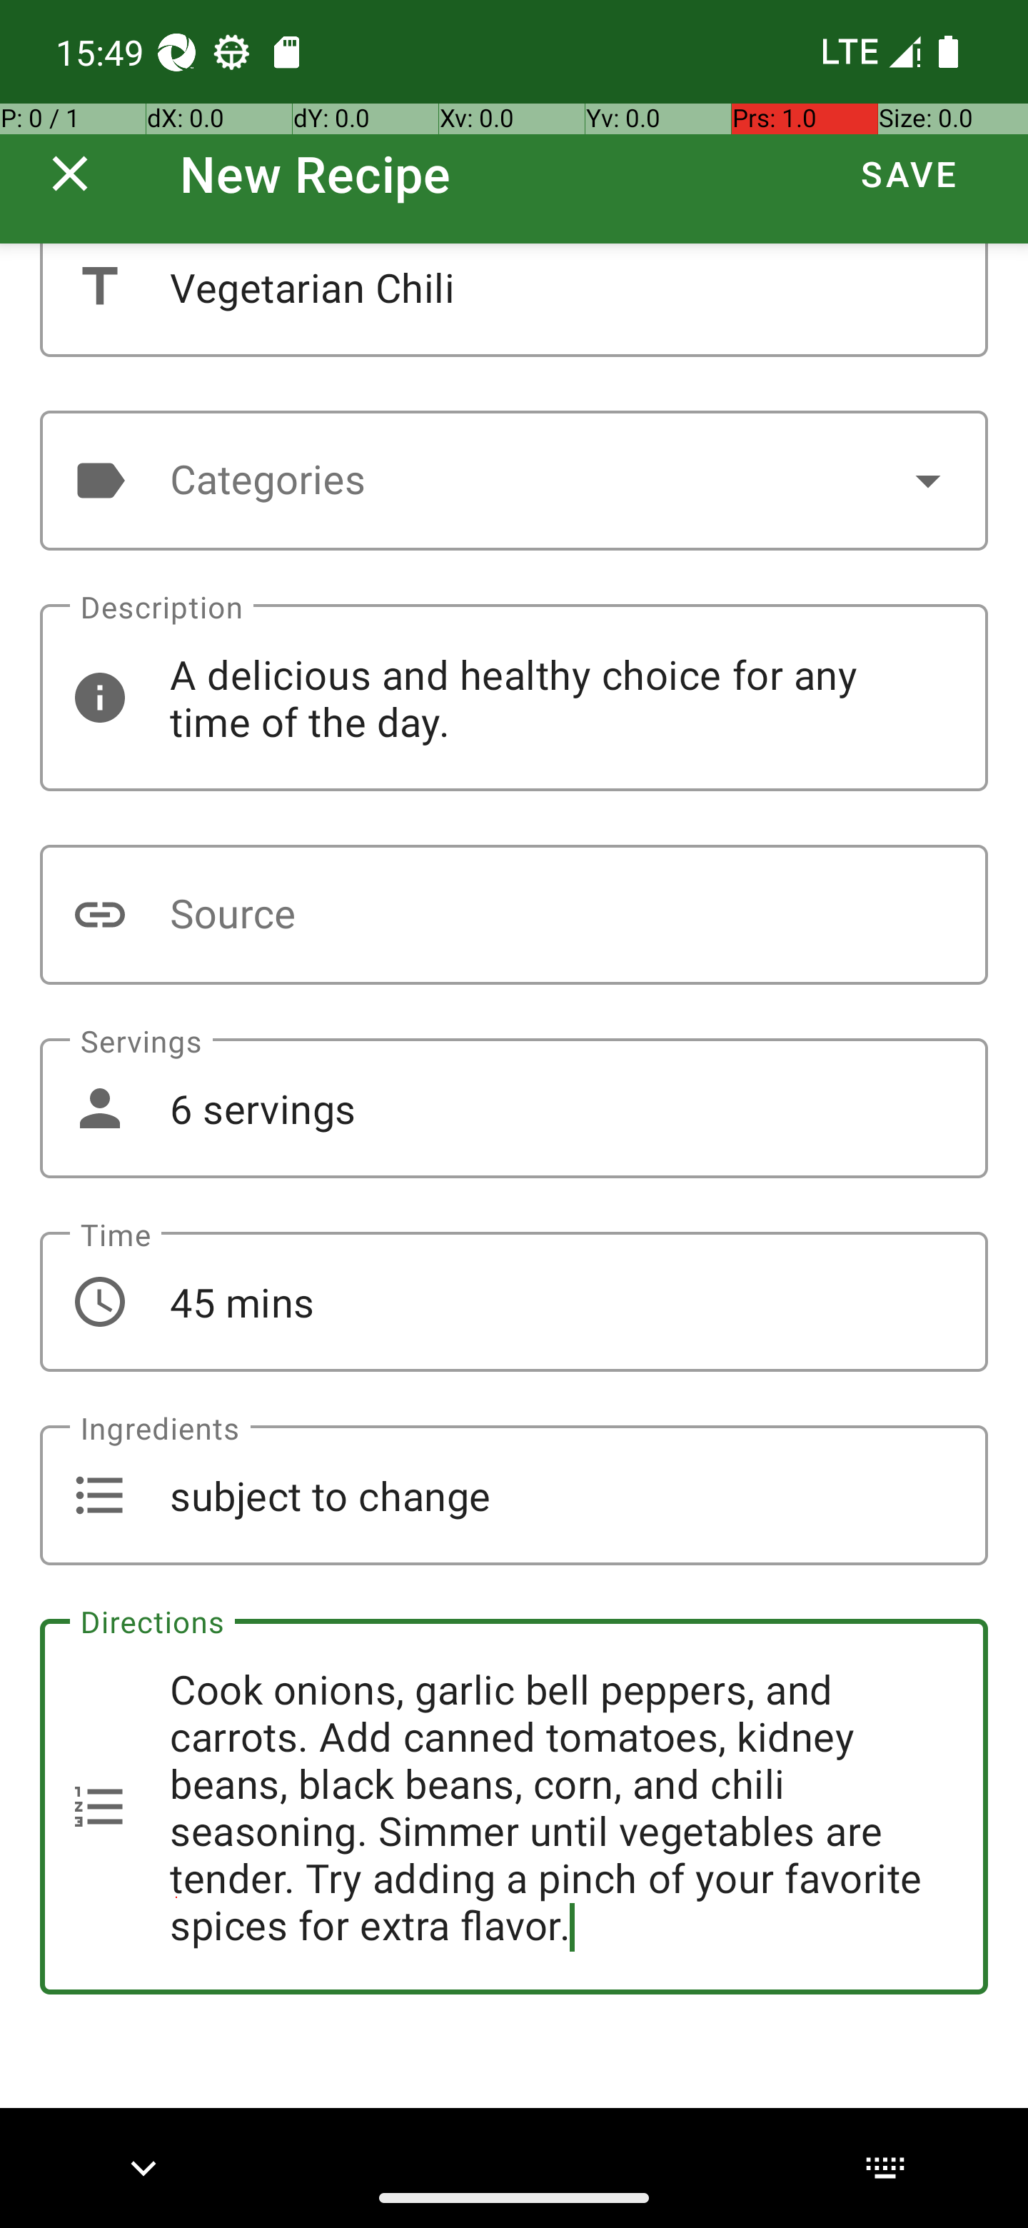
Task: Open the keyboard switcher icon
Action: tap(885, 2167)
